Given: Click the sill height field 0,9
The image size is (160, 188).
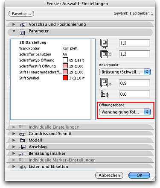Looking at the screenshot, I should 134,83.
